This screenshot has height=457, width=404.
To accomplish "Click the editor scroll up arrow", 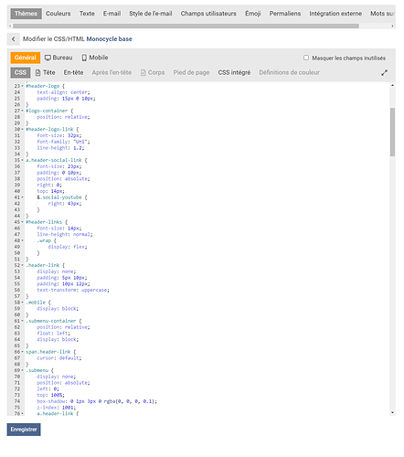I will point(392,85).
